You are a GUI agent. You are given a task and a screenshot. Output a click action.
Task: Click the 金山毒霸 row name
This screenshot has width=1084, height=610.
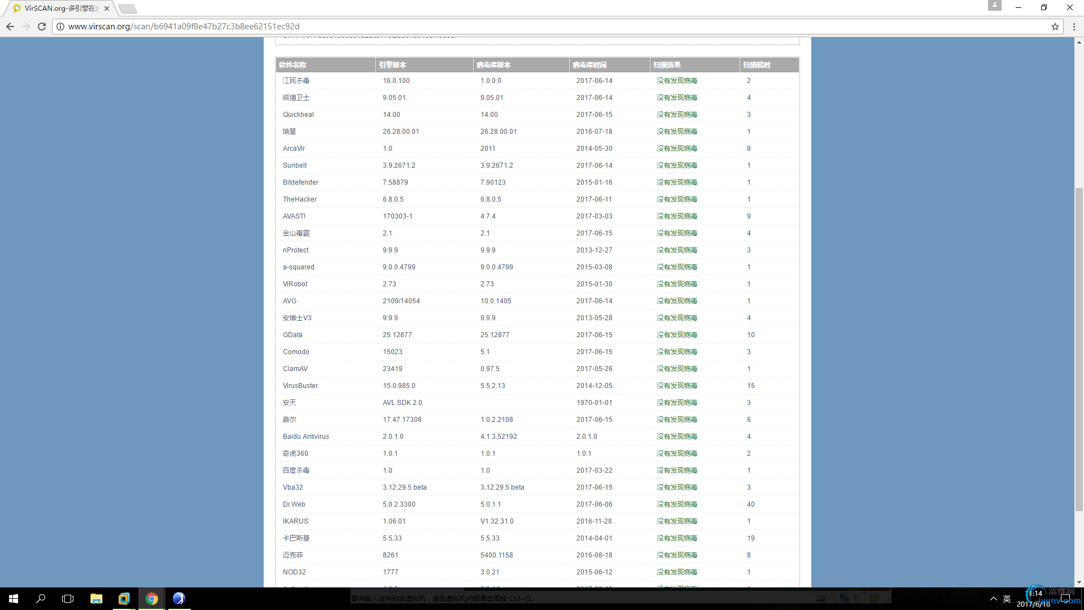click(x=296, y=233)
